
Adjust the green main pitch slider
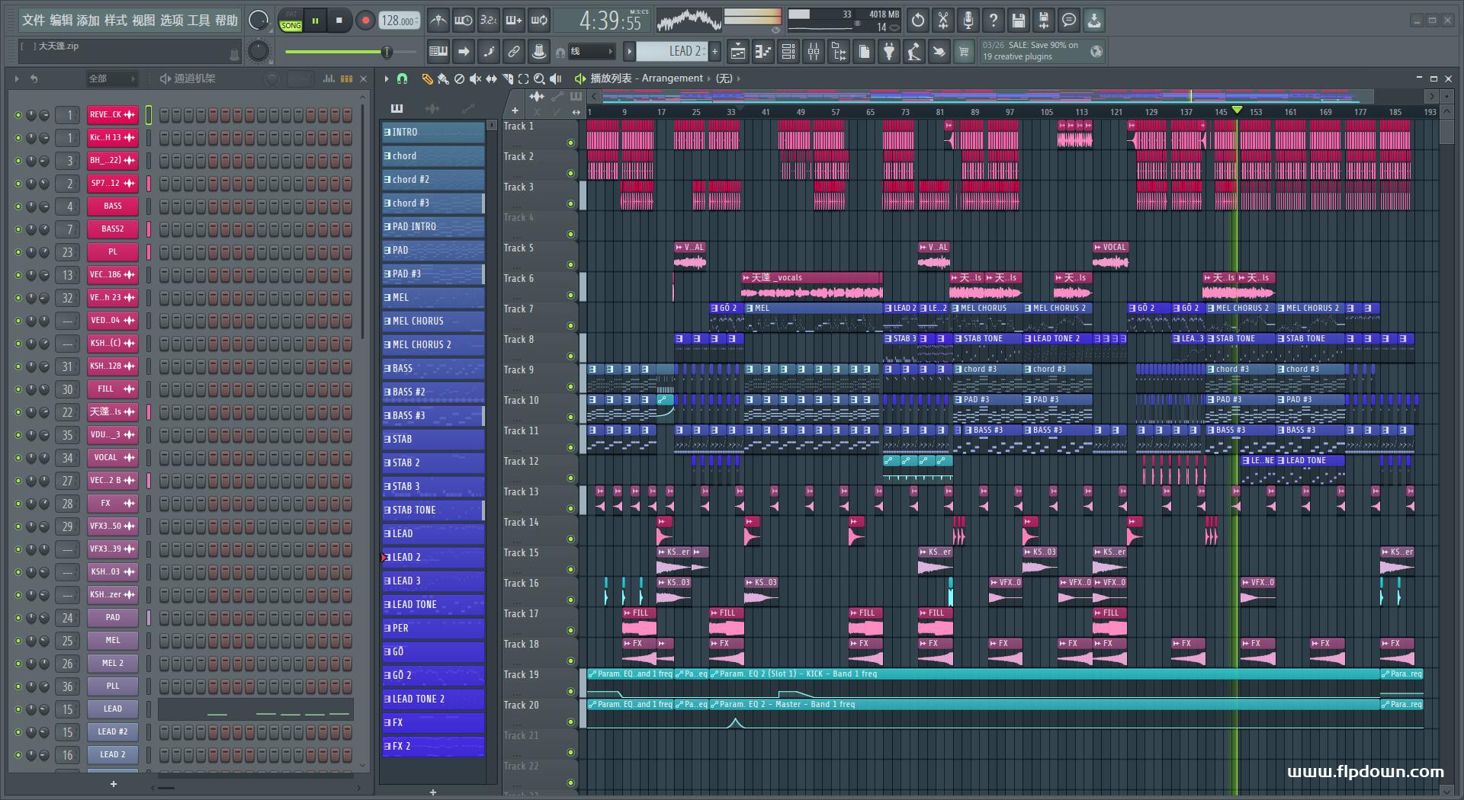pos(351,52)
